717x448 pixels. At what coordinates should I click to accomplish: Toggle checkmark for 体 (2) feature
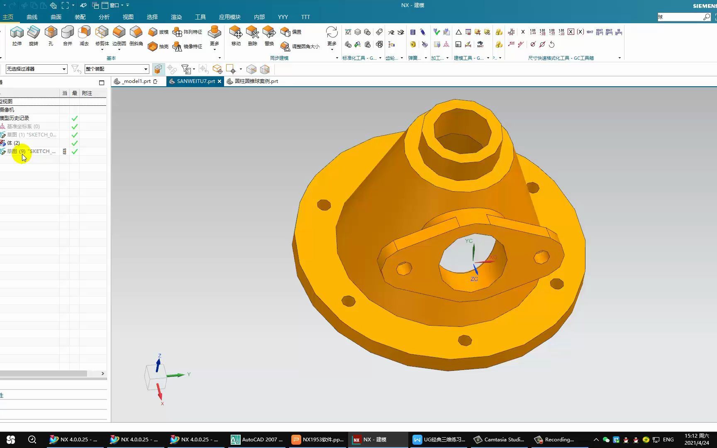point(75,143)
